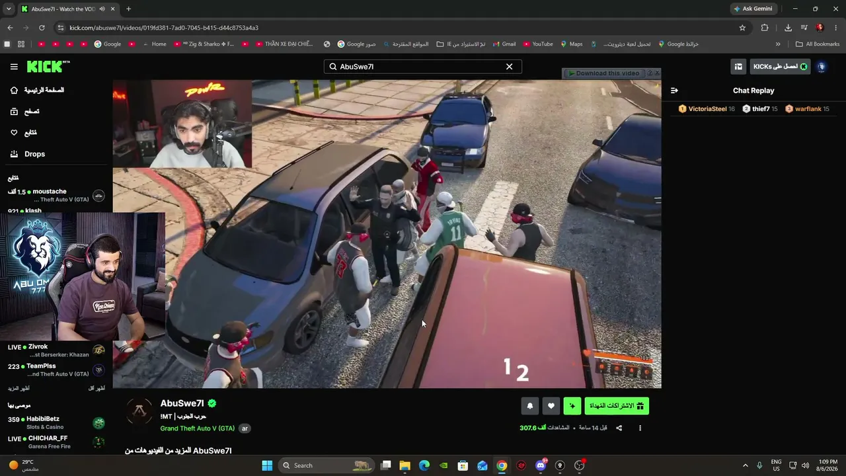The width and height of the screenshot is (846, 476).
Task: Open moustache channel in followed list
Action: [56, 195]
